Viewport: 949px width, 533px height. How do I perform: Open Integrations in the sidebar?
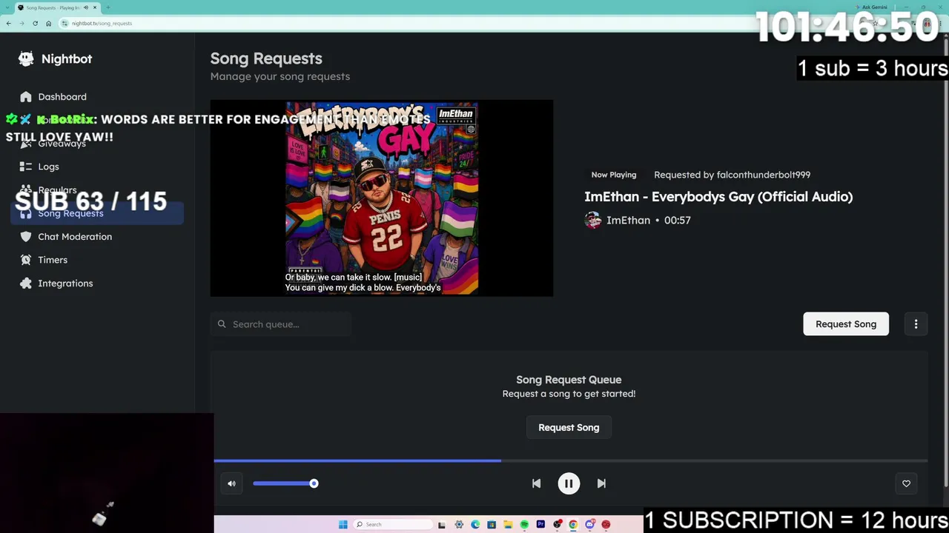65,284
